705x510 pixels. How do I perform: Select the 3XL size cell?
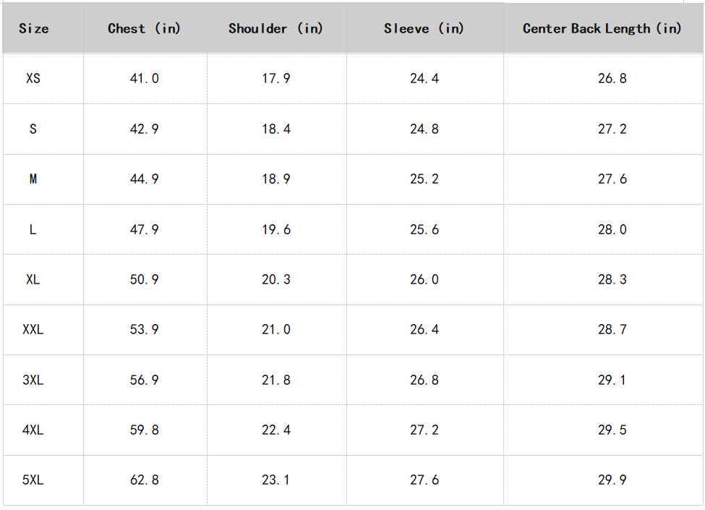pyautogui.click(x=33, y=380)
